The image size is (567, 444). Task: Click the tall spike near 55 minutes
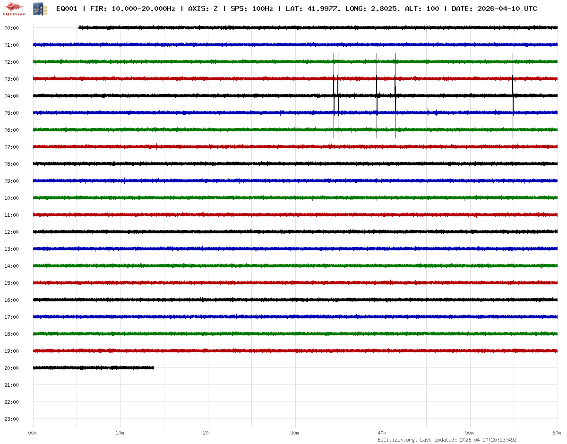pos(513,95)
